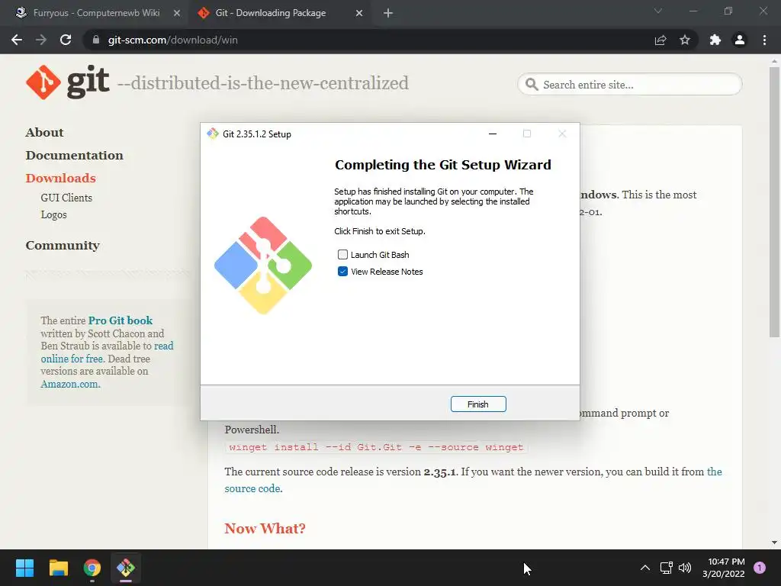Open the Pro Git book link
Viewport: 781px width, 586px height.
point(121,320)
